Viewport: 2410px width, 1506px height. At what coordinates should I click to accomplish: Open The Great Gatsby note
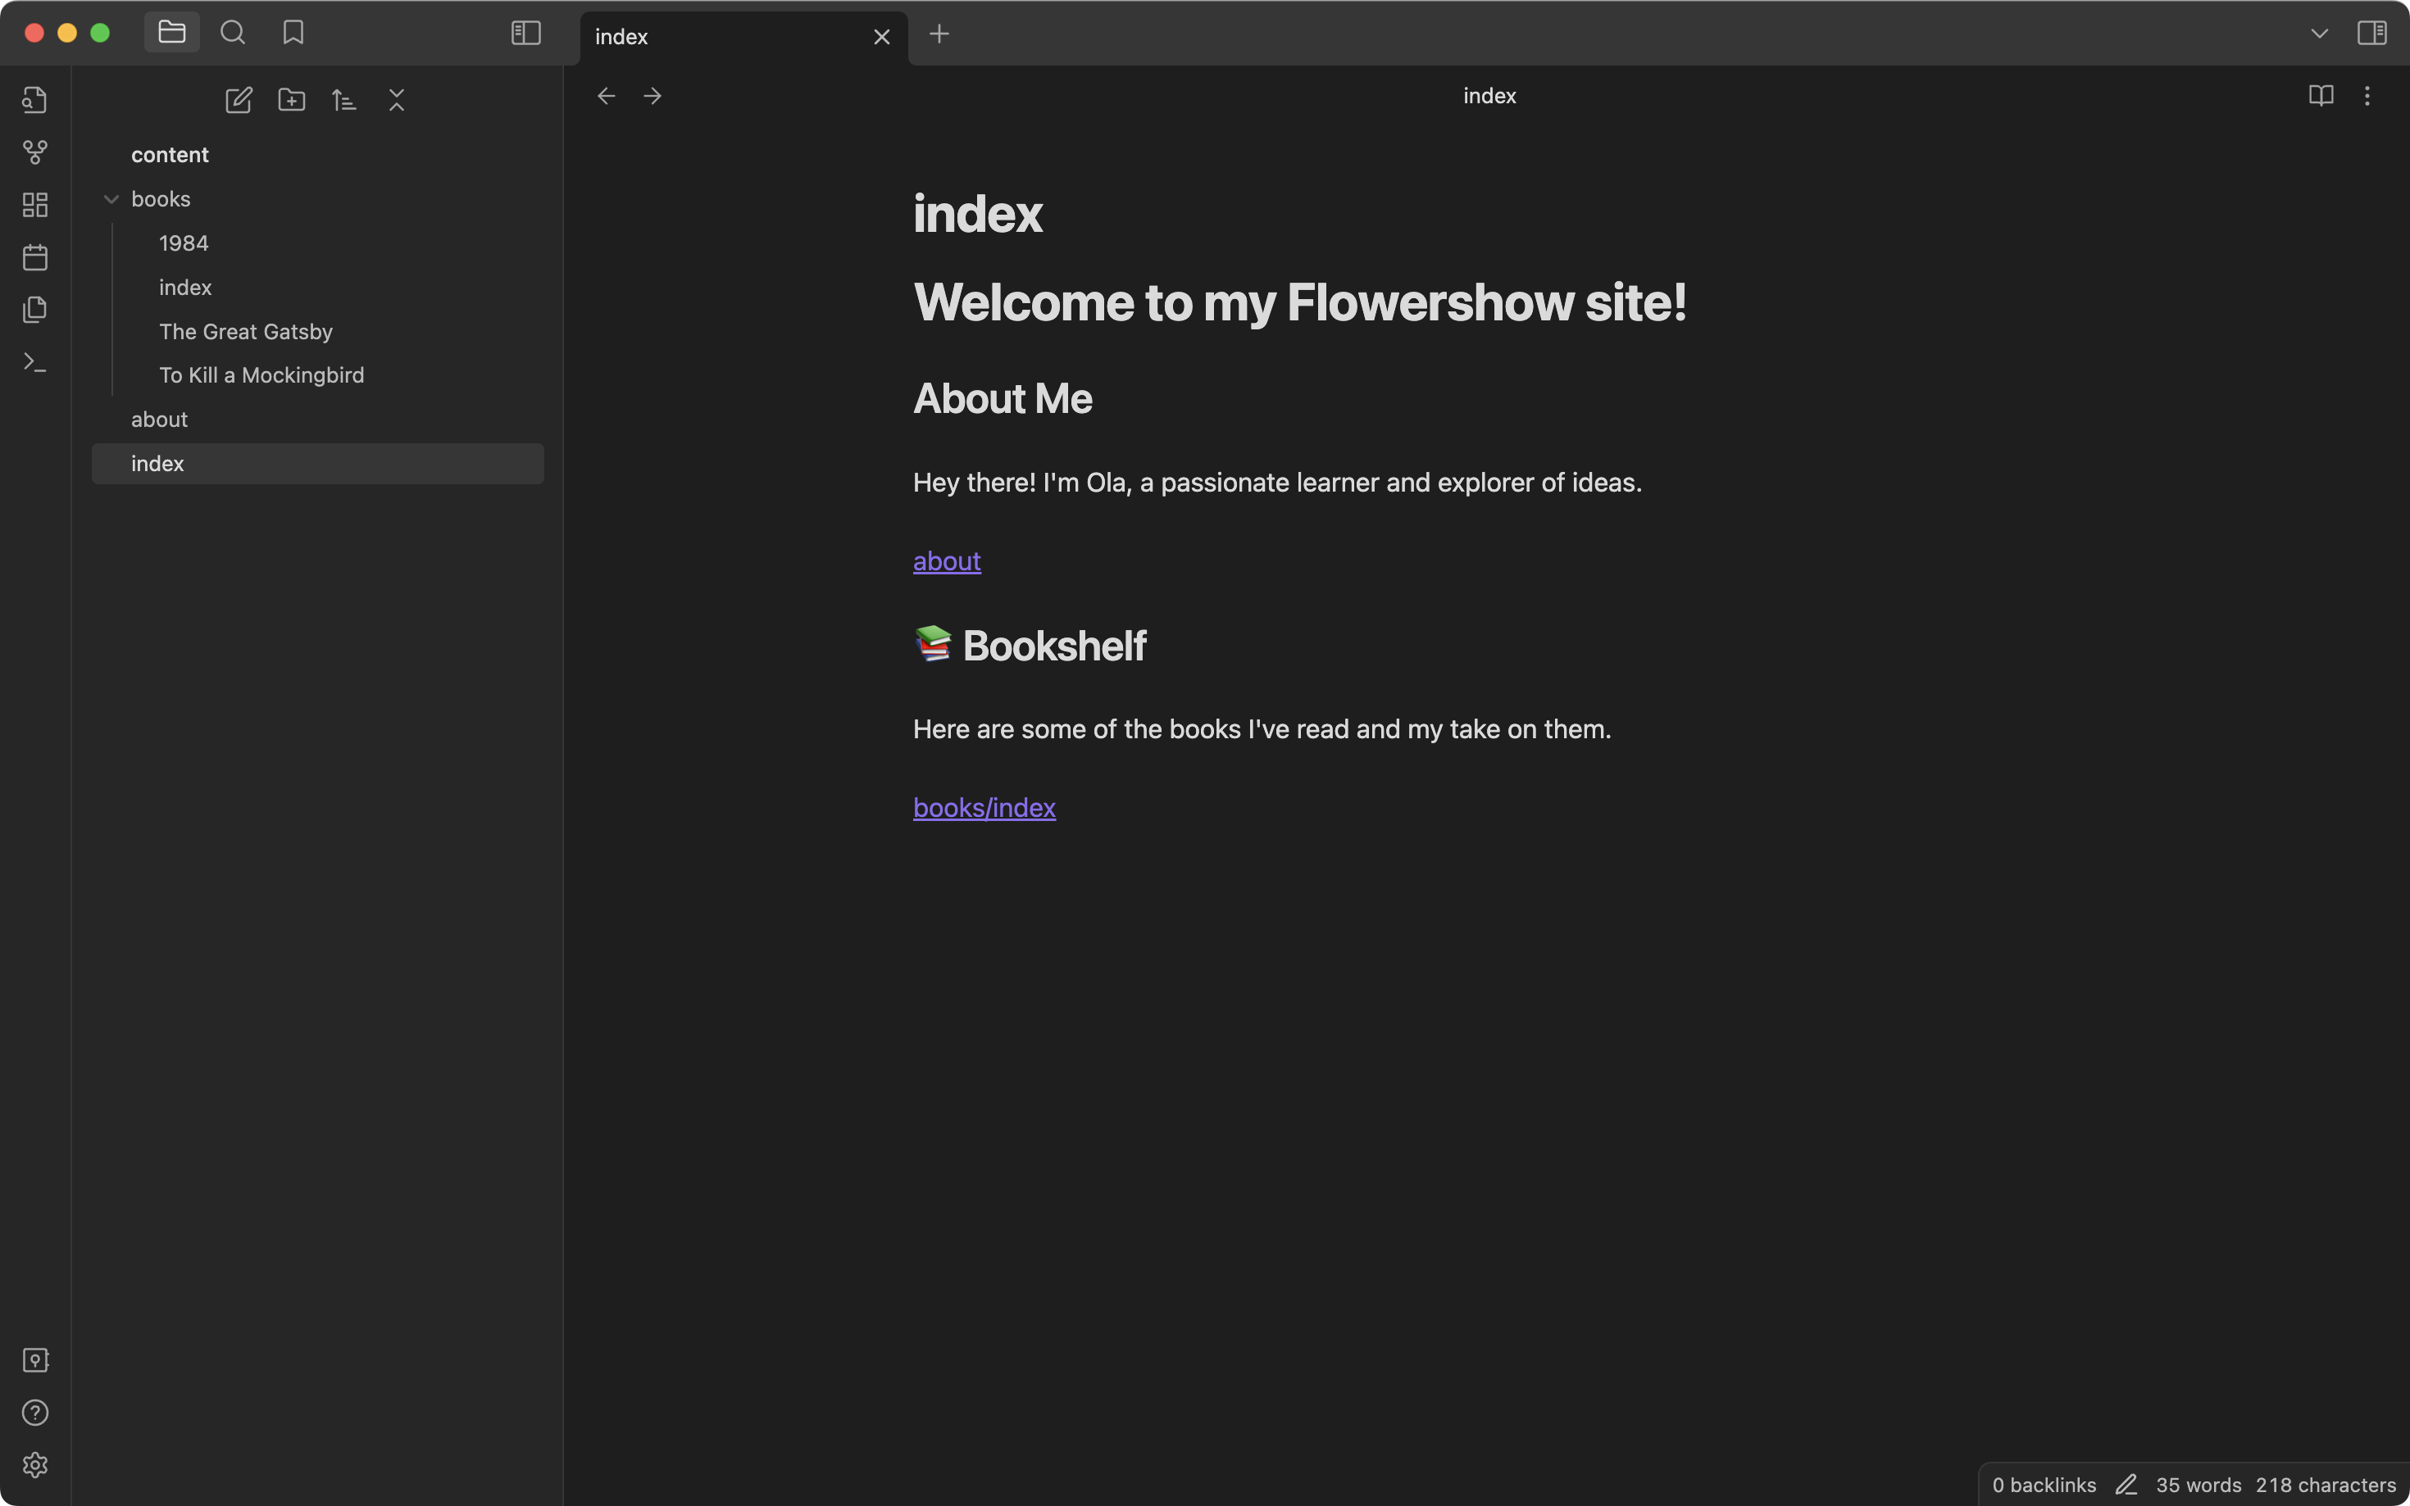coord(245,332)
